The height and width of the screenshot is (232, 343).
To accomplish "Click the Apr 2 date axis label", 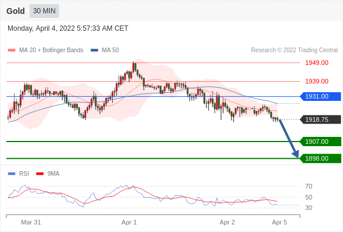I will click(x=227, y=222).
